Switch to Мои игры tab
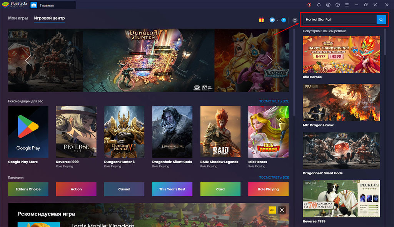The image size is (394, 227). [18, 18]
